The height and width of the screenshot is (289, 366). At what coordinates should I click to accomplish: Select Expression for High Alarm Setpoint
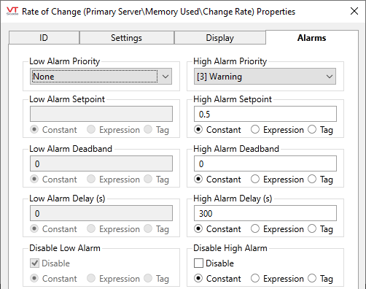277,130
